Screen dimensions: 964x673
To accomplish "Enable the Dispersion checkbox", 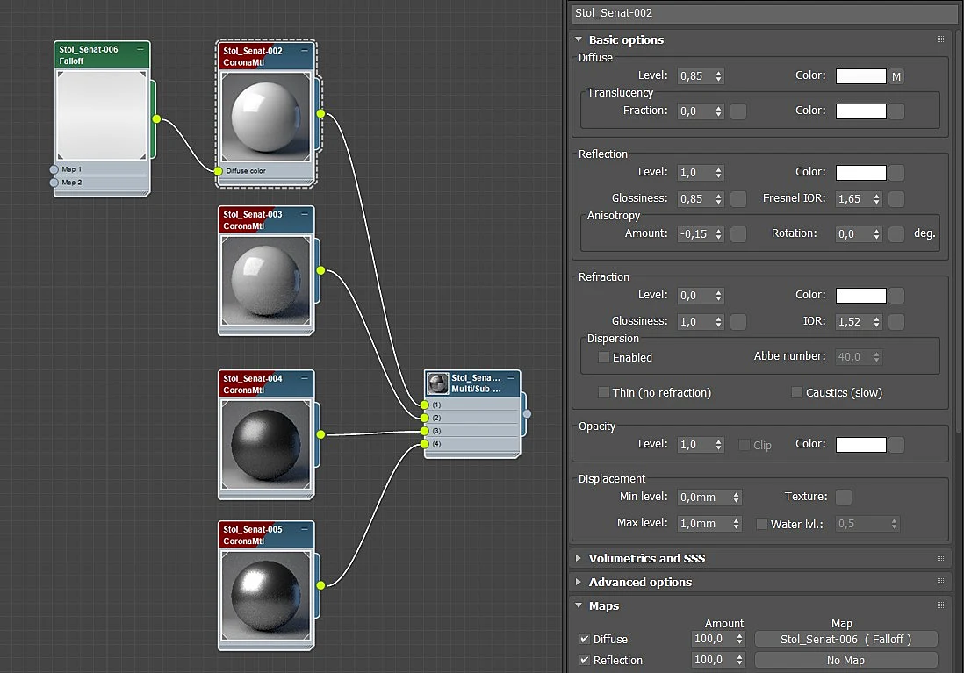I will tap(604, 357).
